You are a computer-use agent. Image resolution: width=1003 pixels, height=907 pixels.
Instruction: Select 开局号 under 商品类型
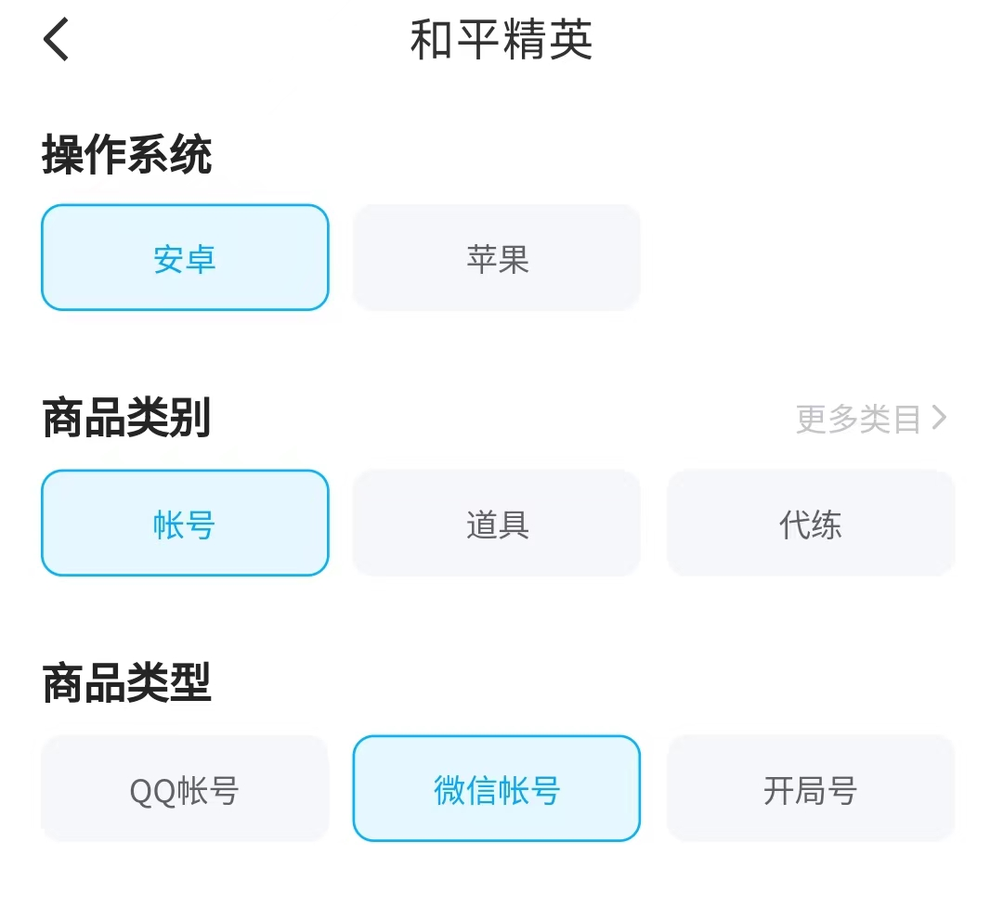(811, 788)
